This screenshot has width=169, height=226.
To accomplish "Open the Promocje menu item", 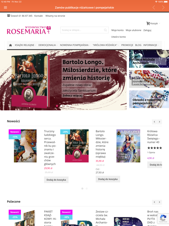I will coord(127,45).
